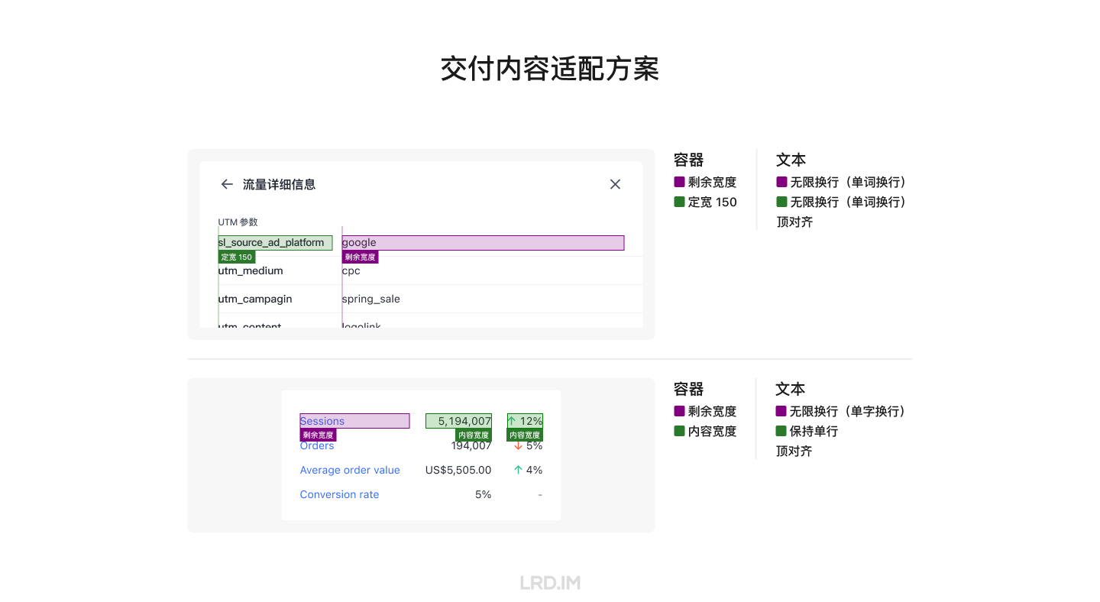Click the 定宽 150 green tag
The height and width of the screenshot is (602, 1100).
(x=237, y=257)
